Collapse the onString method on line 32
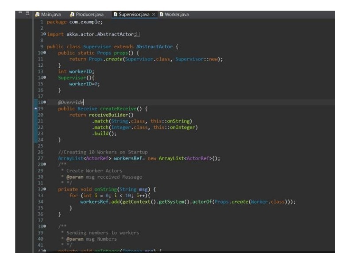 pos(45,189)
